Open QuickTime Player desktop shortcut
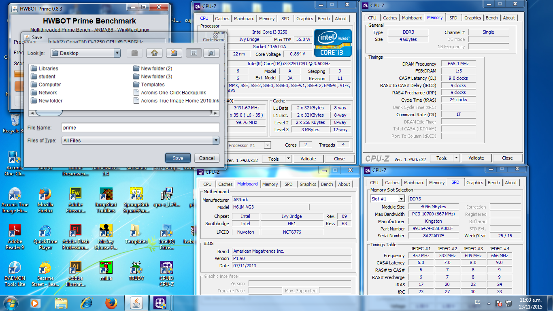The width and height of the screenshot is (553, 311). pos(45,237)
